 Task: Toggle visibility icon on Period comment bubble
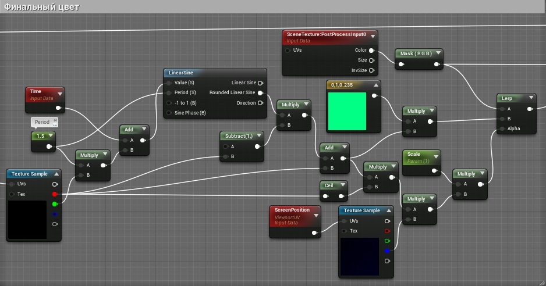coord(55,124)
